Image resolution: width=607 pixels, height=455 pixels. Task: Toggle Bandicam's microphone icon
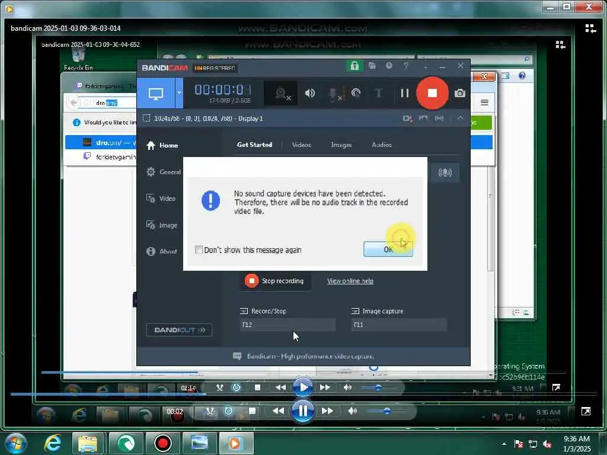click(333, 94)
